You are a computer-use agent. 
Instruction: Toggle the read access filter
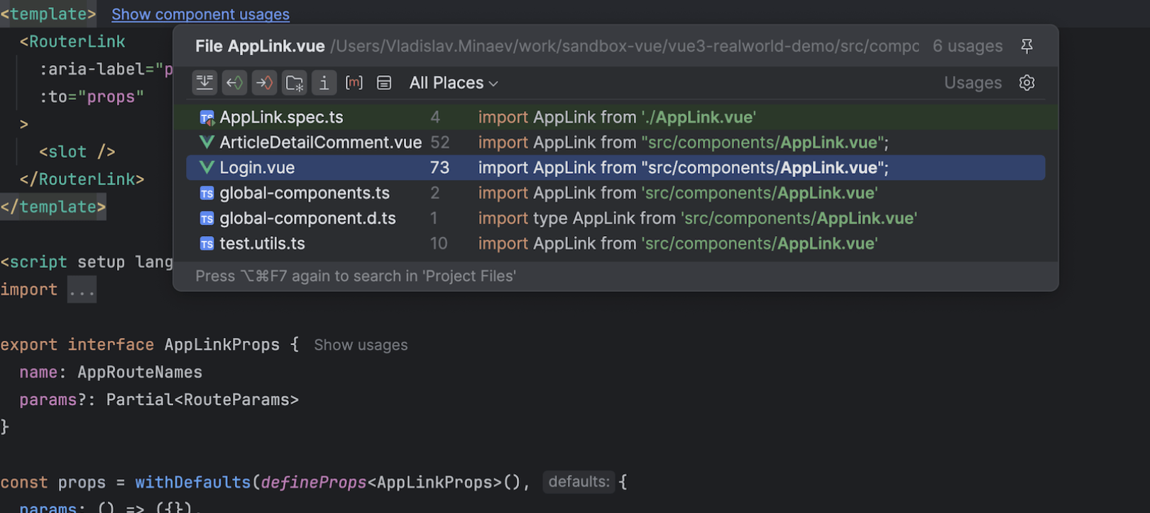pos(234,83)
